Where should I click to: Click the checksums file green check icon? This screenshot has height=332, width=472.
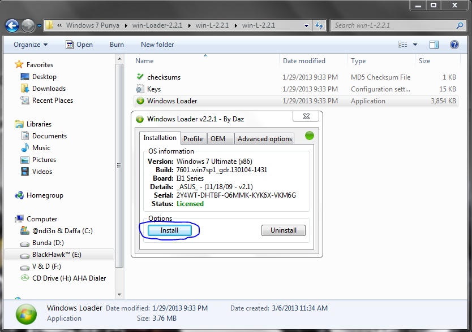(140, 76)
